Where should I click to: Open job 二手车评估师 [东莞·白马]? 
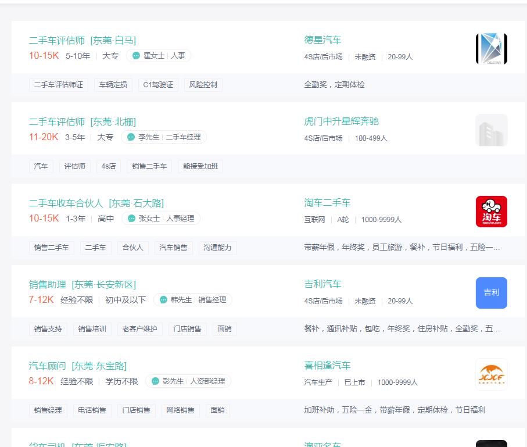pyautogui.click(x=83, y=40)
